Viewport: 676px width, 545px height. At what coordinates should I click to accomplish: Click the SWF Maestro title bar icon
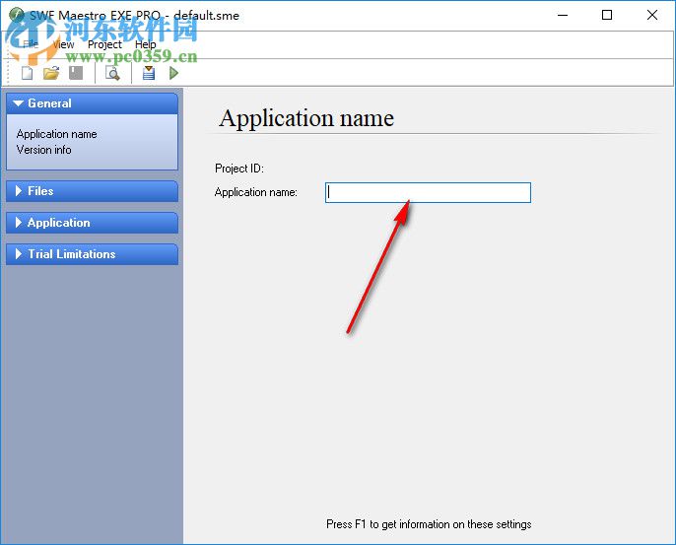pos(16,15)
